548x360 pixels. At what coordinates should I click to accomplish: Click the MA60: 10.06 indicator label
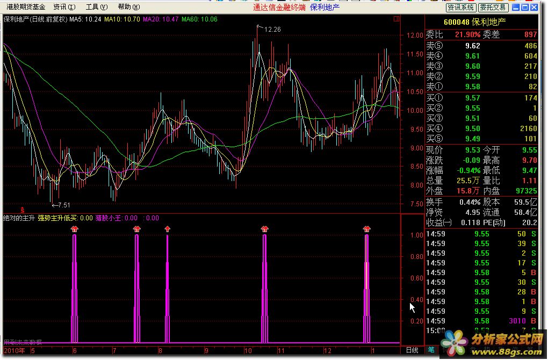click(x=199, y=19)
